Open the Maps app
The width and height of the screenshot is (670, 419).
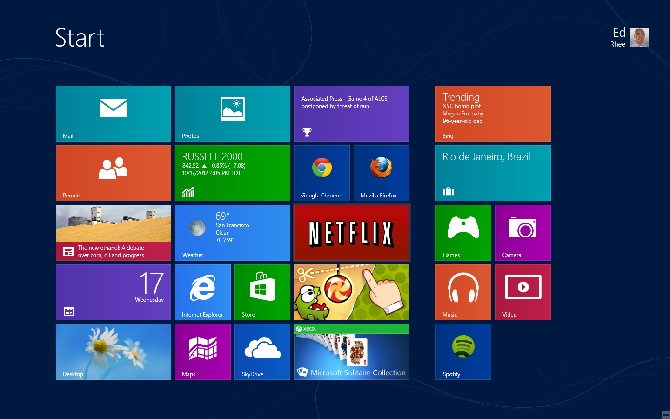coord(203,351)
